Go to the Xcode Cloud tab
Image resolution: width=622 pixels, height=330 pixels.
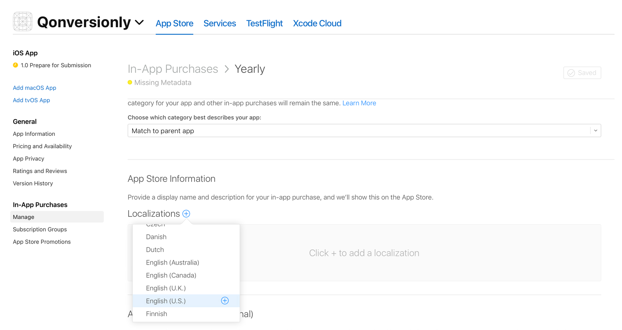click(x=317, y=23)
